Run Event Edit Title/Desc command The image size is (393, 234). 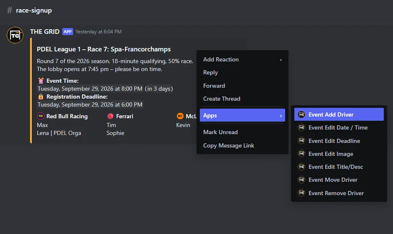tap(339, 167)
